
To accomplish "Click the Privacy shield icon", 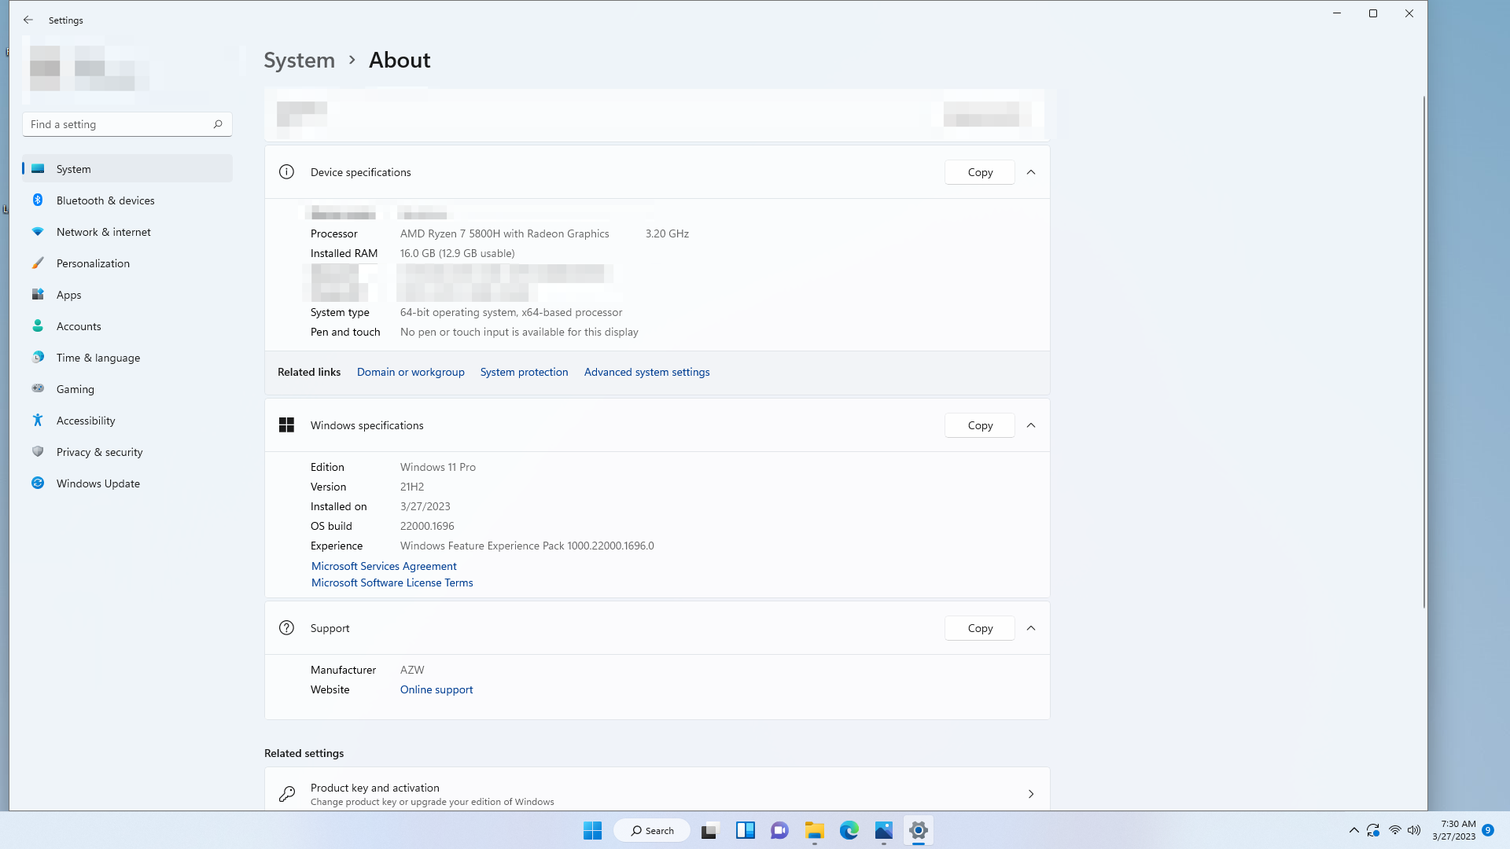I will coord(38,452).
